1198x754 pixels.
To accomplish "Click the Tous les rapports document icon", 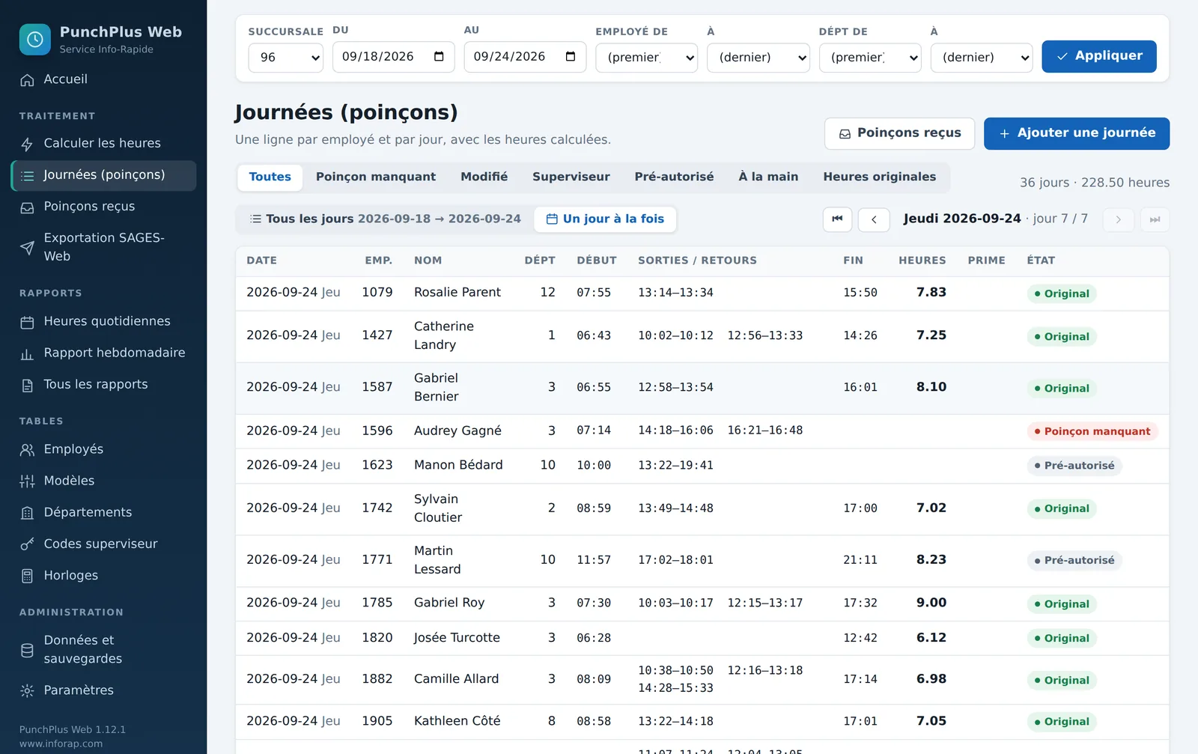I will coord(27,385).
